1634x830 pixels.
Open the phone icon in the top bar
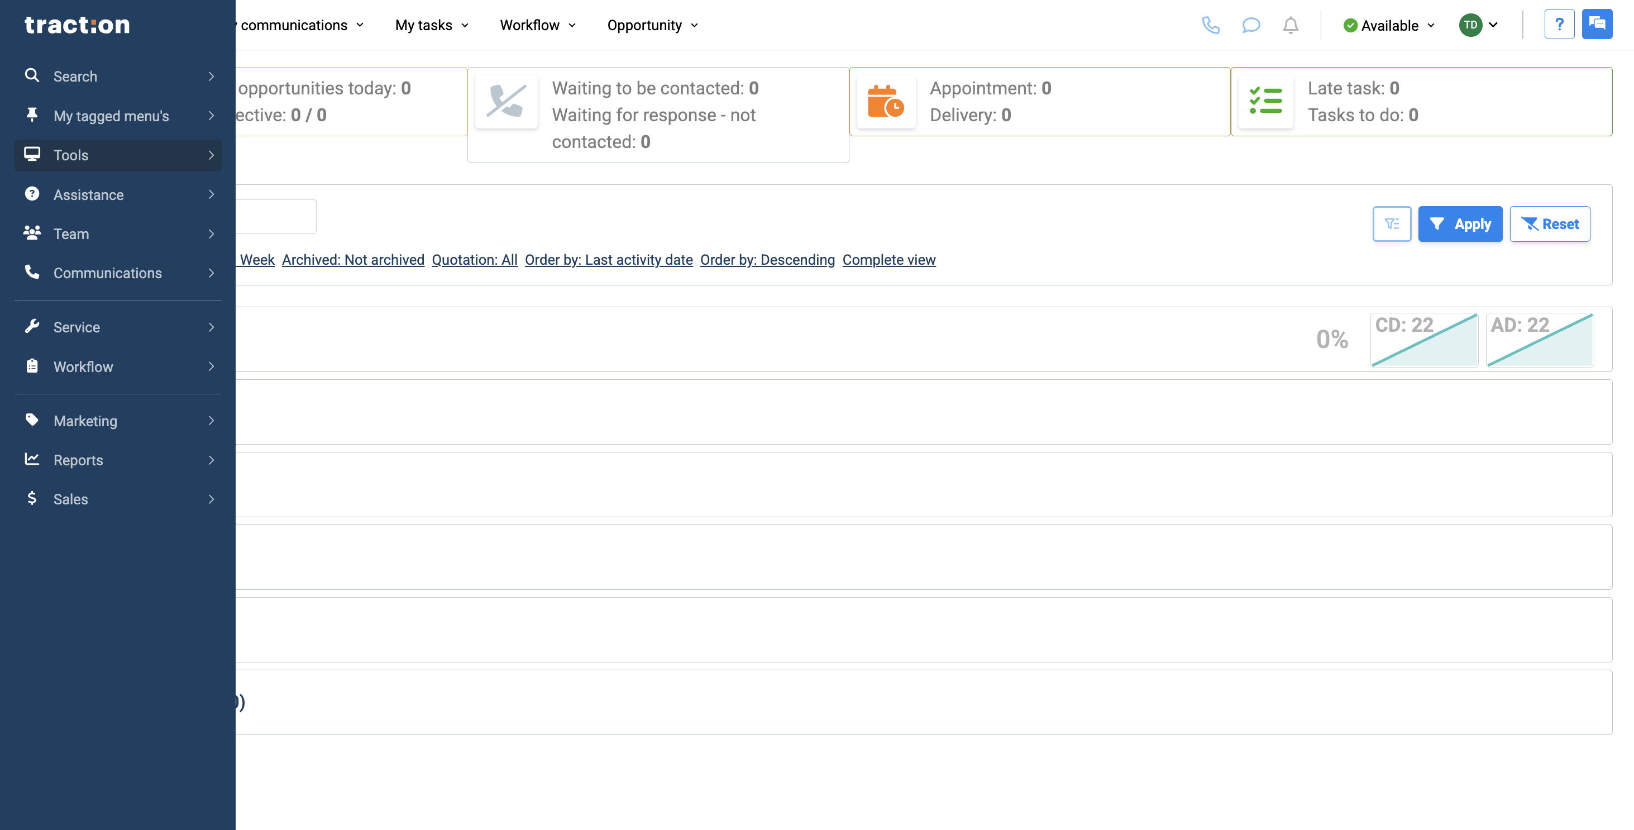(1211, 25)
